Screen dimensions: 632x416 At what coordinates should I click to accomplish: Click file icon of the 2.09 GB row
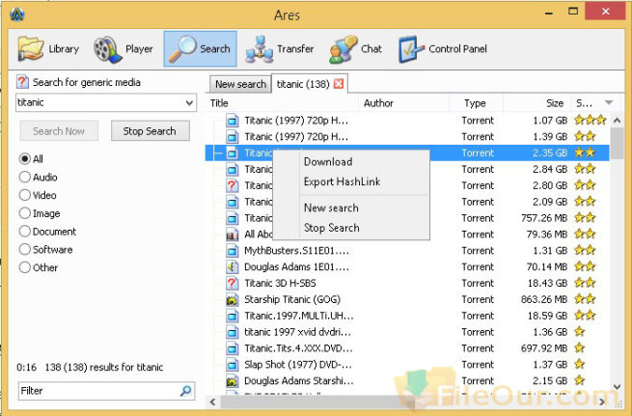[x=233, y=202]
